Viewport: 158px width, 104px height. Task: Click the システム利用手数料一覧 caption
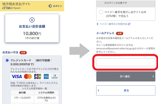[x=34, y=89]
